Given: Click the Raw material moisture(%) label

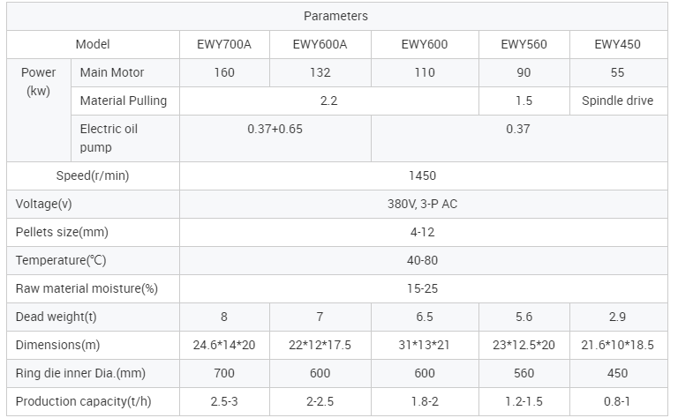Looking at the screenshot, I should pos(87,288).
